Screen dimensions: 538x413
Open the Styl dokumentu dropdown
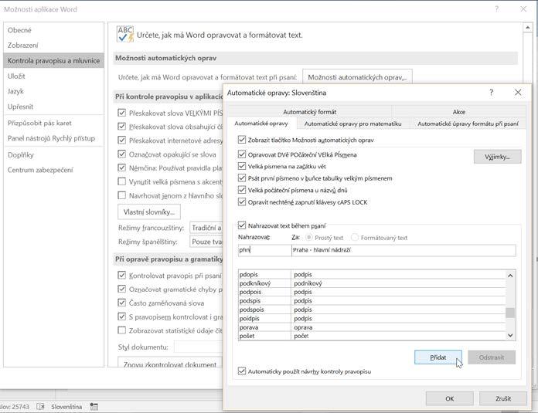tap(199, 347)
